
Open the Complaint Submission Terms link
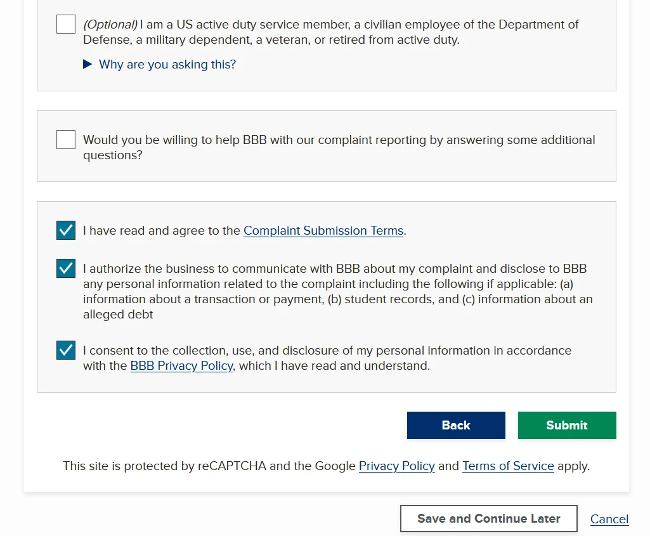pos(323,231)
